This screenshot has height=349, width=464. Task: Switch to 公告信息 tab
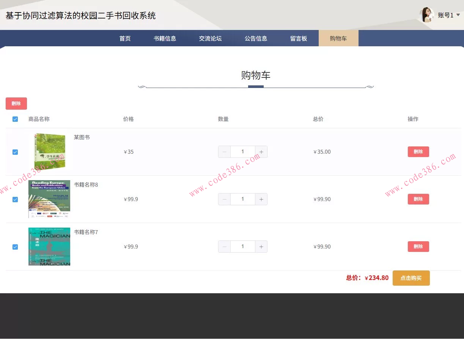256,38
